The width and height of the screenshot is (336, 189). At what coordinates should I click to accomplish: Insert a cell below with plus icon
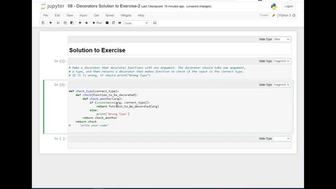(50, 23)
